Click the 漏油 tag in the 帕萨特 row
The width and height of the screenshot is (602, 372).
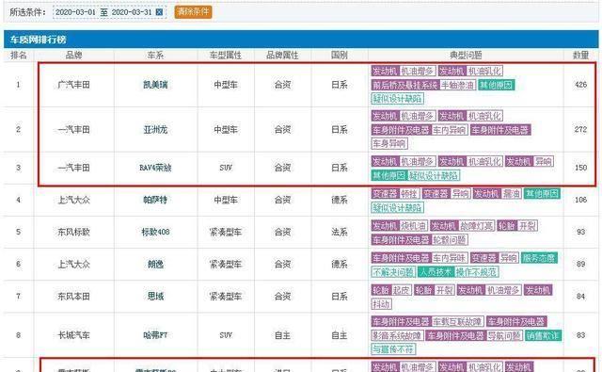tap(511, 194)
